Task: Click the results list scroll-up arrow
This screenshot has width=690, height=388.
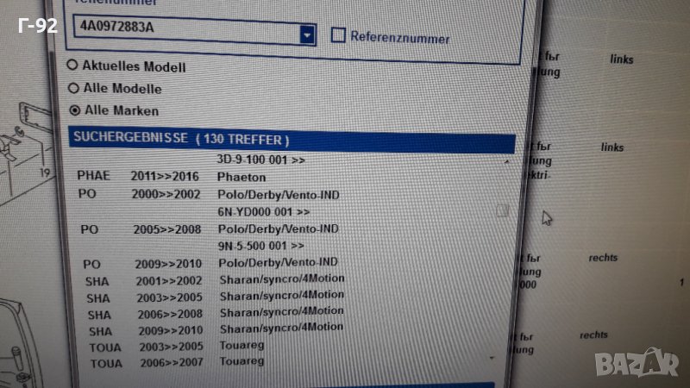Action: [505, 161]
